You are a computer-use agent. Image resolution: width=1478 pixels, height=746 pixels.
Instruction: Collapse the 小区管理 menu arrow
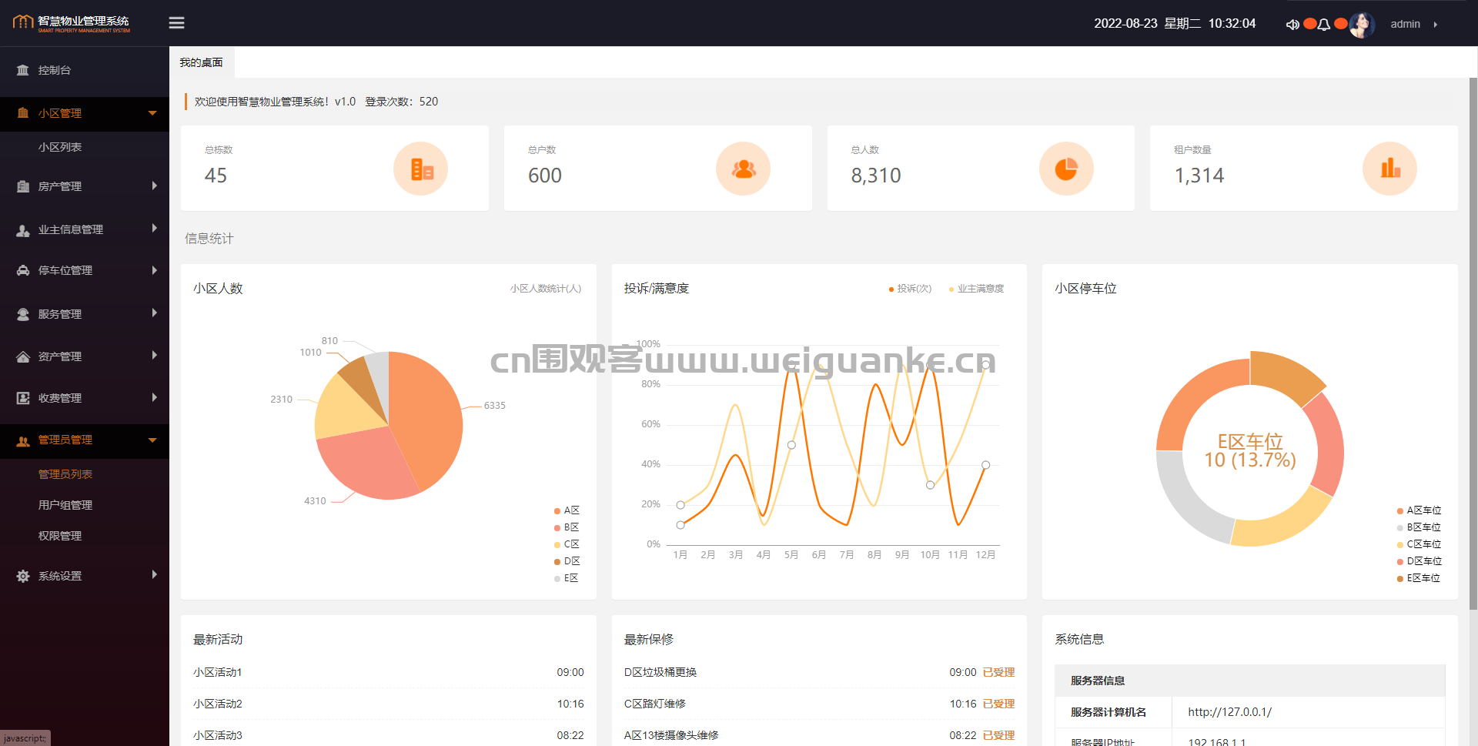[x=152, y=113]
